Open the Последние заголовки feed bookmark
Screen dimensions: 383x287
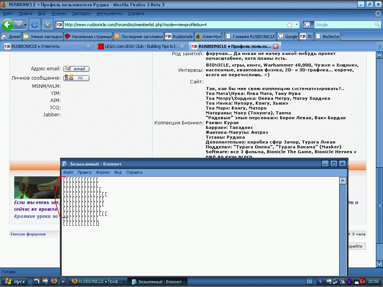pos(138,37)
